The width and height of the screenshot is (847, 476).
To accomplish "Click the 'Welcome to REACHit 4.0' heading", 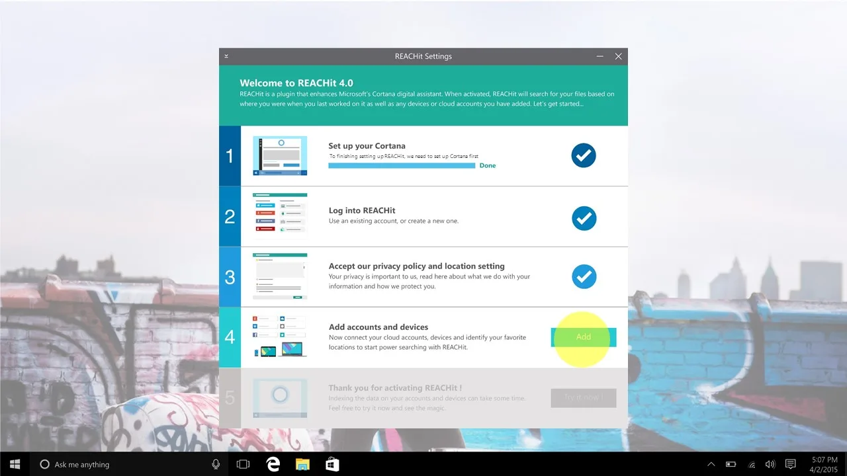I will tap(296, 83).
